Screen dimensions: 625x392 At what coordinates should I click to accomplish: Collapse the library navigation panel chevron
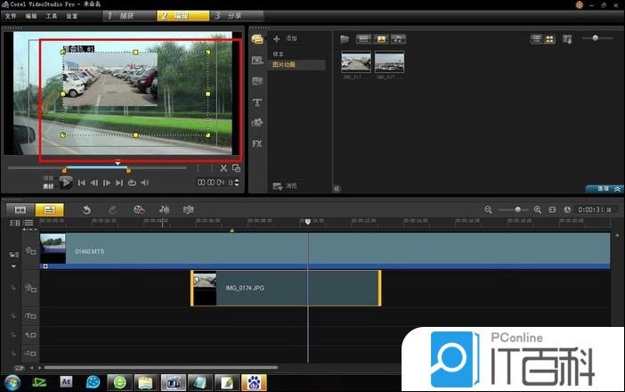click(337, 189)
